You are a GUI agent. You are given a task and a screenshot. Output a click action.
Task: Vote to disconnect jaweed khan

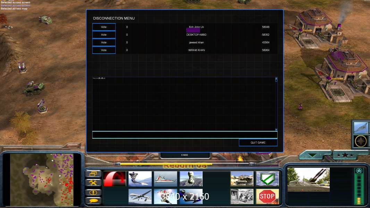pos(104,42)
